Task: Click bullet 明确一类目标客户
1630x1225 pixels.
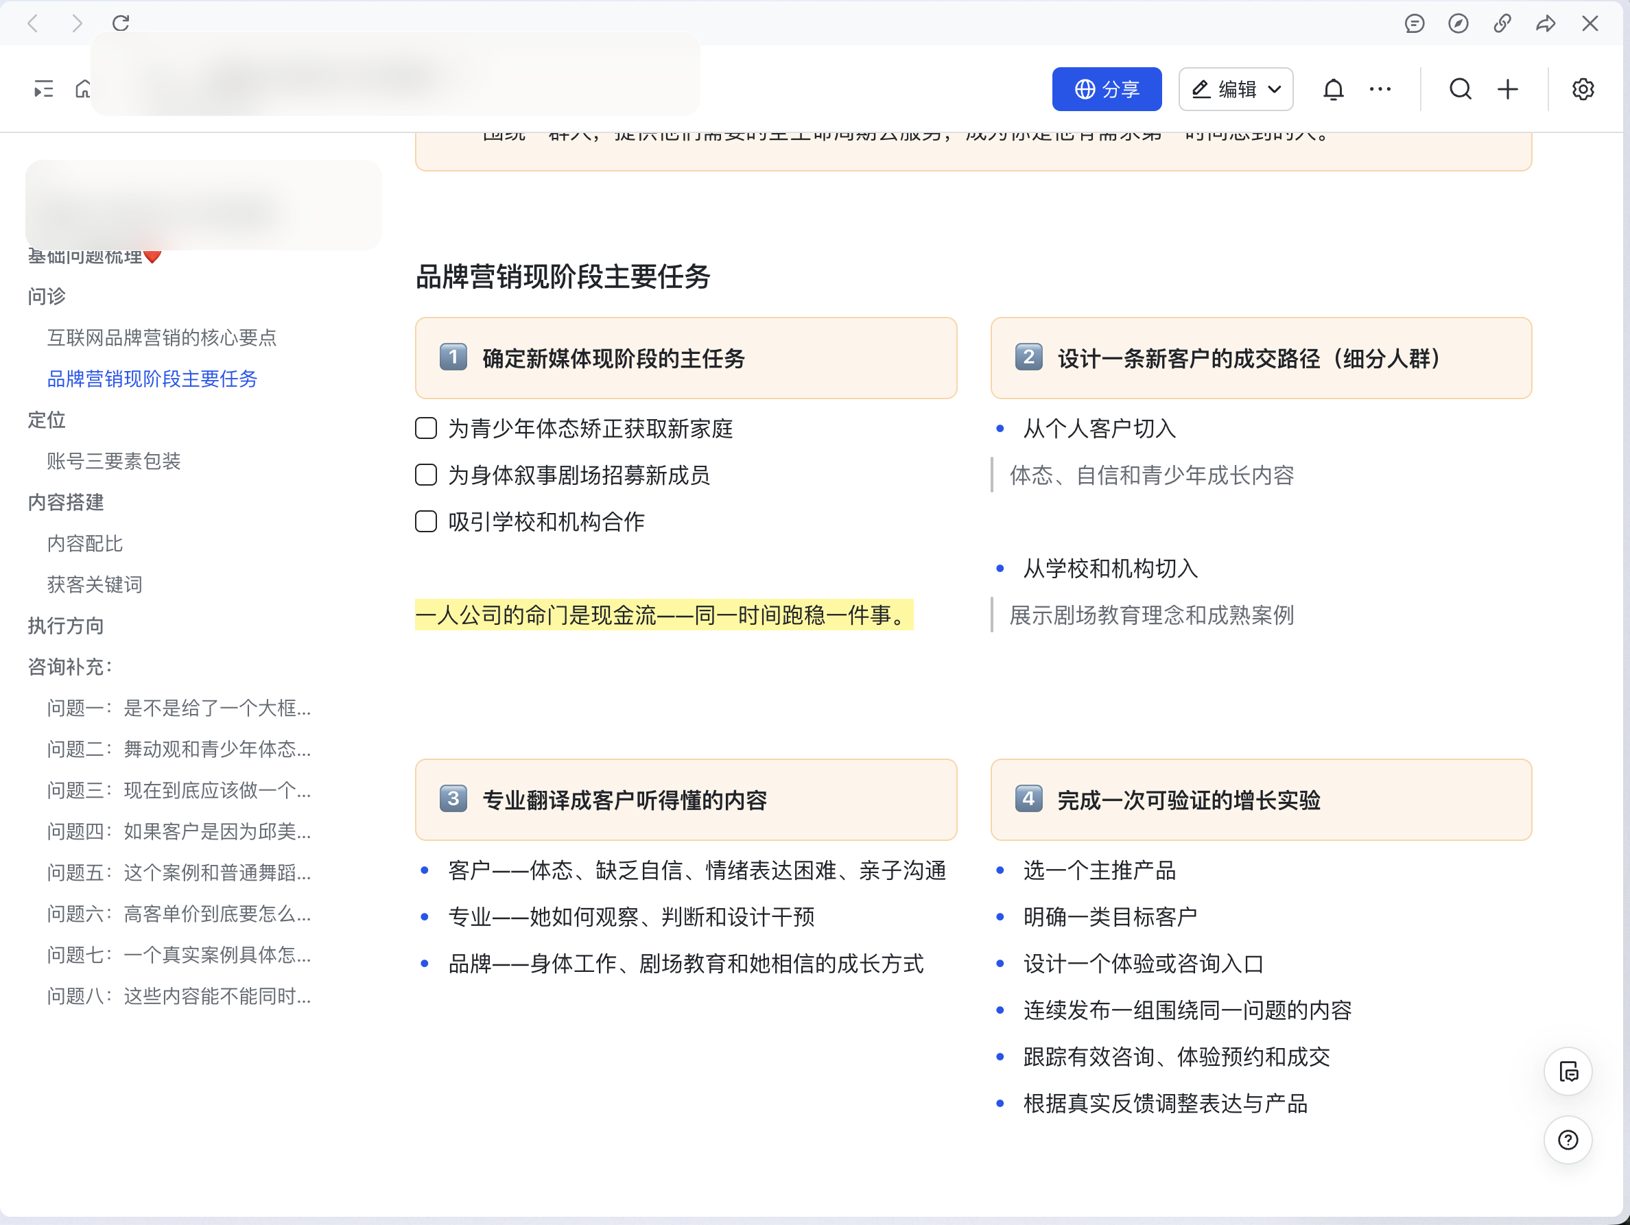Action: pos(1111,916)
